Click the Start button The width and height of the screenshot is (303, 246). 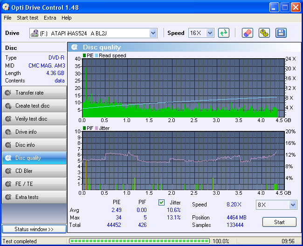click(x=279, y=222)
